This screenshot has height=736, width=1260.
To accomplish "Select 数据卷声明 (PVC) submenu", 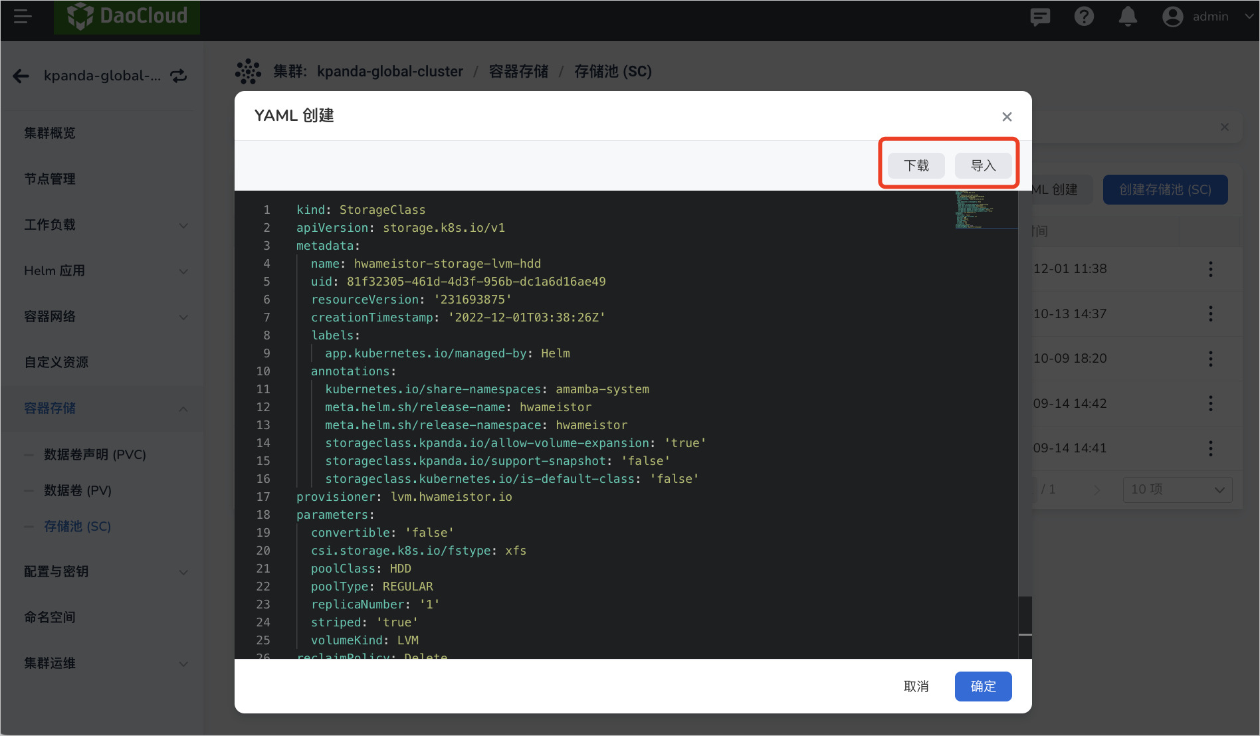I will click(95, 454).
